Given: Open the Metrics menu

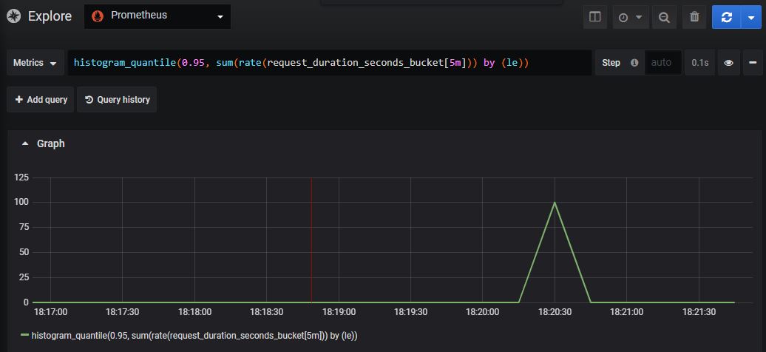Looking at the screenshot, I should 35,63.
